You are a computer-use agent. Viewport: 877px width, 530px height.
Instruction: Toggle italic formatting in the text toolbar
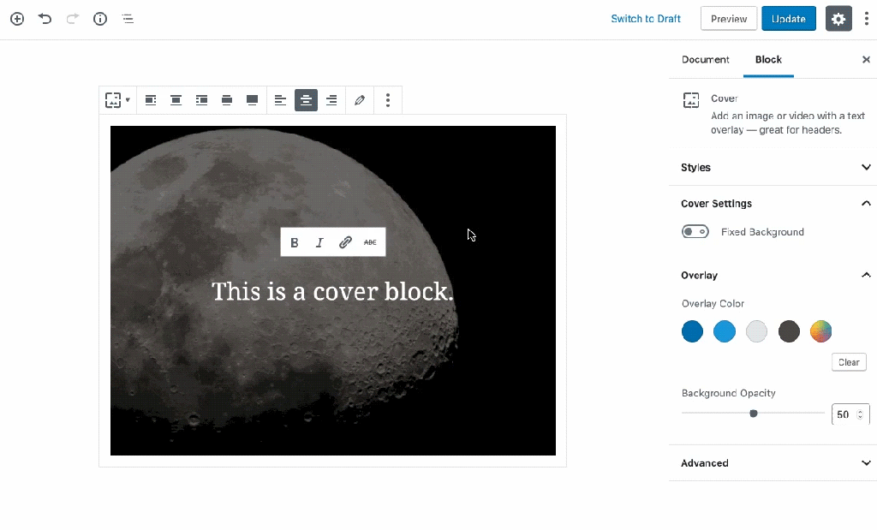(319, 242)
